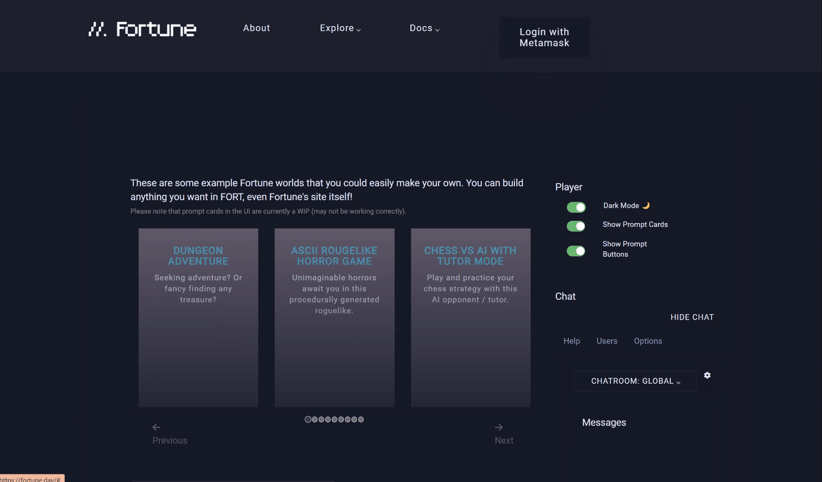Image resolution: width=822 pixels, height=482 pixels.
Task: Click the Fortune logo in the header
Action: tap(142, 29)
